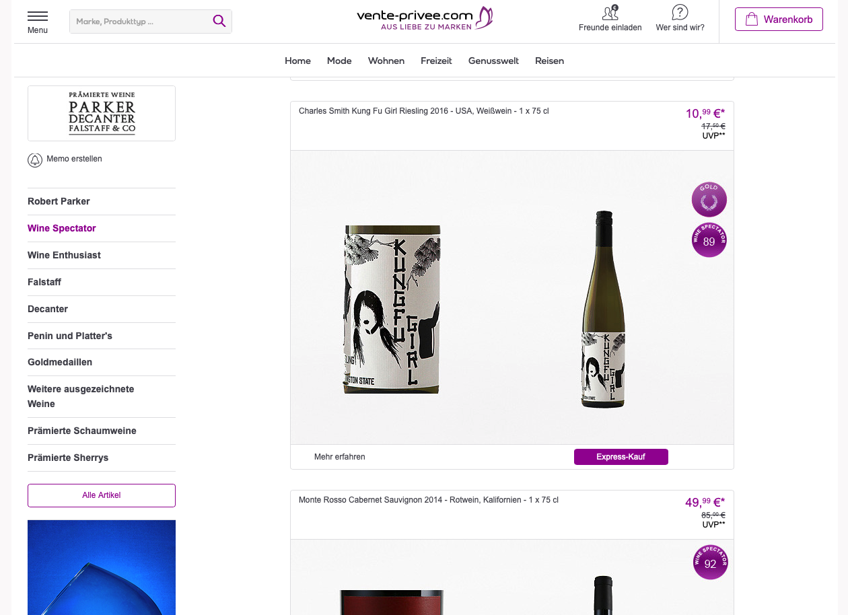
Task: Click the Gold medal badge
Action: click(709, 200)
